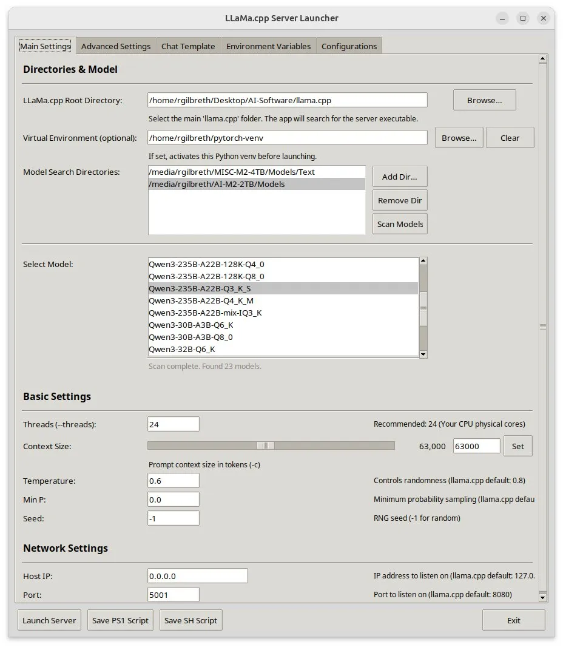Click the Virtual Environment path field
Viewport: 563px width, 647px height.
pyautogui.click(x=288, y=137)
